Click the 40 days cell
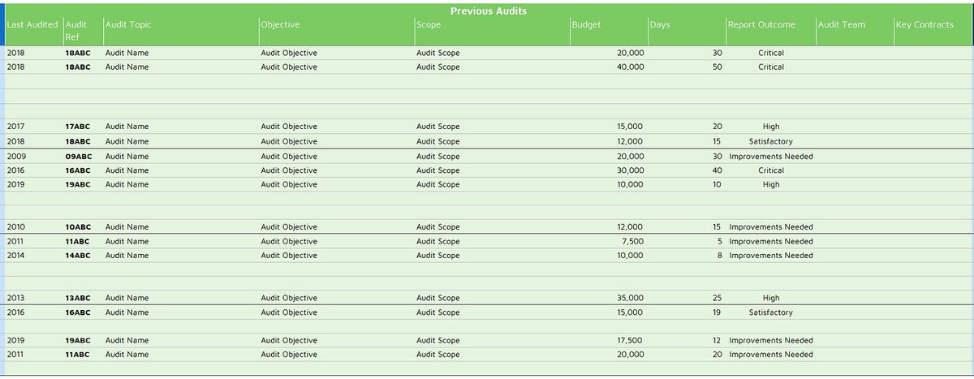Image resolution: width=974 pixels, height=379 pixels. 718,170
